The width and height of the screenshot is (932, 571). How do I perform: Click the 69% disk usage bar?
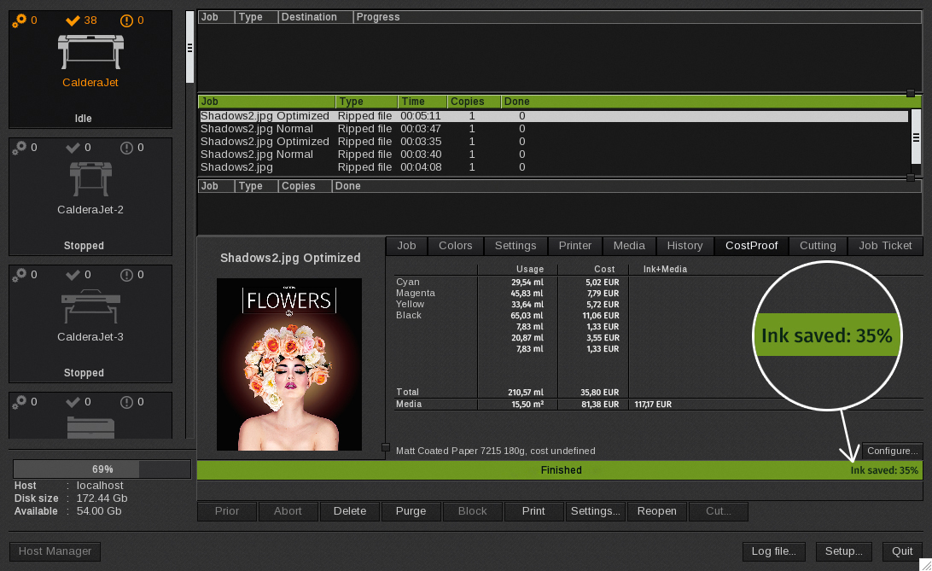click(102, 469)
